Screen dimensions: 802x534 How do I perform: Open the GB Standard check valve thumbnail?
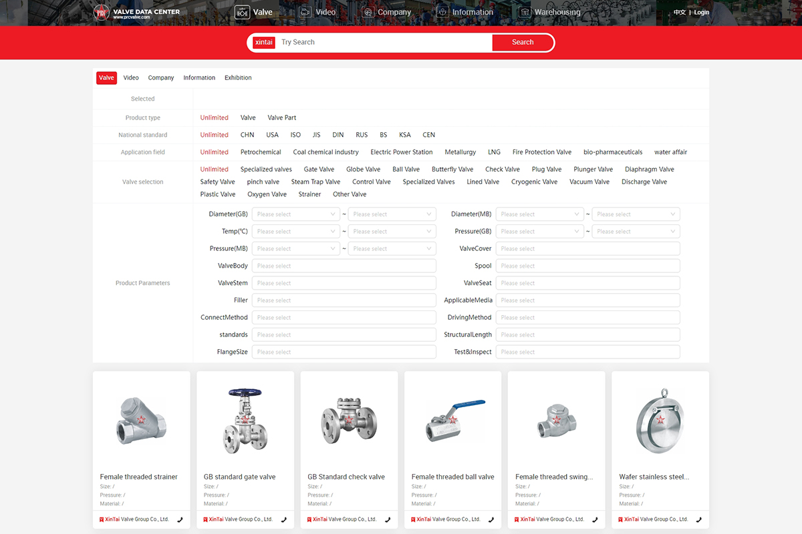[349, 419]
